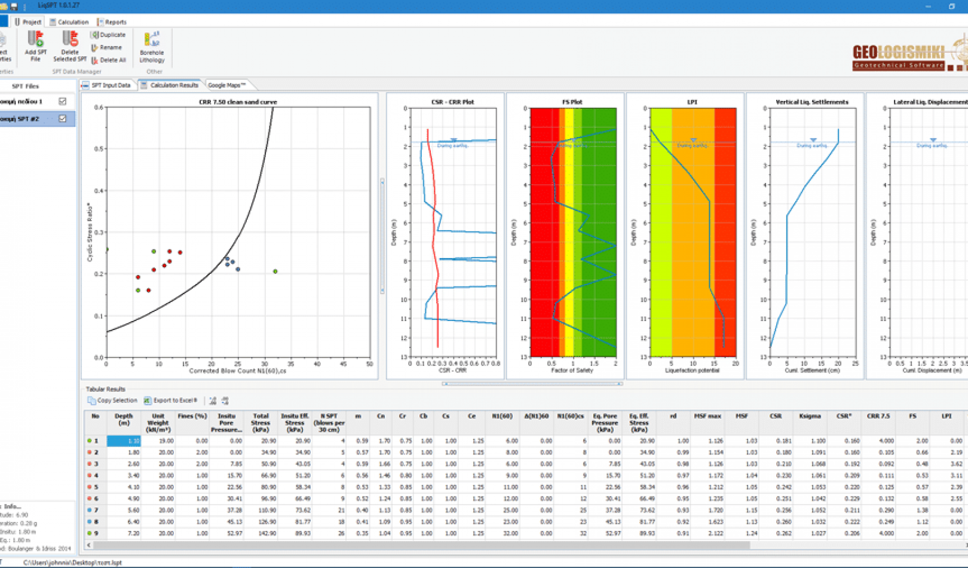Toggle selection of row 1 status dot
Image resolution: width=968 pixels, height=568 pixels.
[90, 441]
